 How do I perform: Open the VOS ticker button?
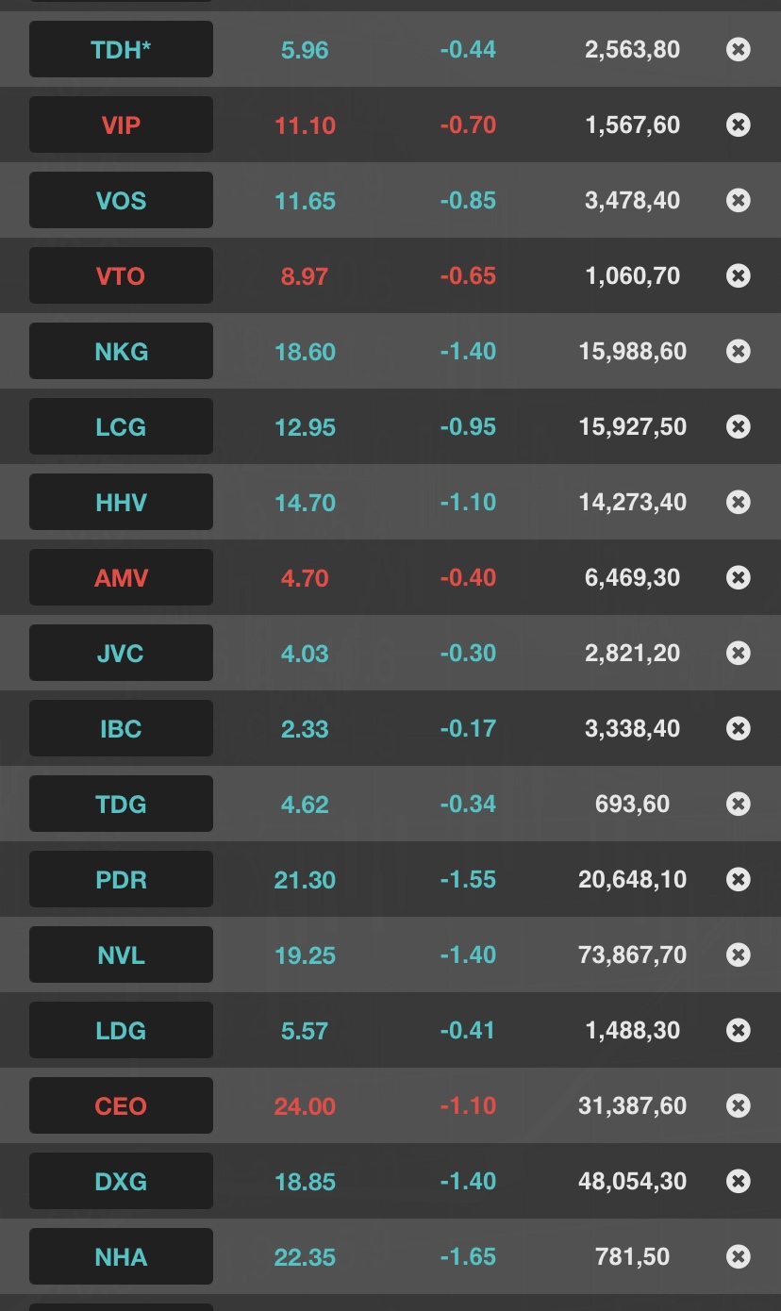click(x=121, y=200)
